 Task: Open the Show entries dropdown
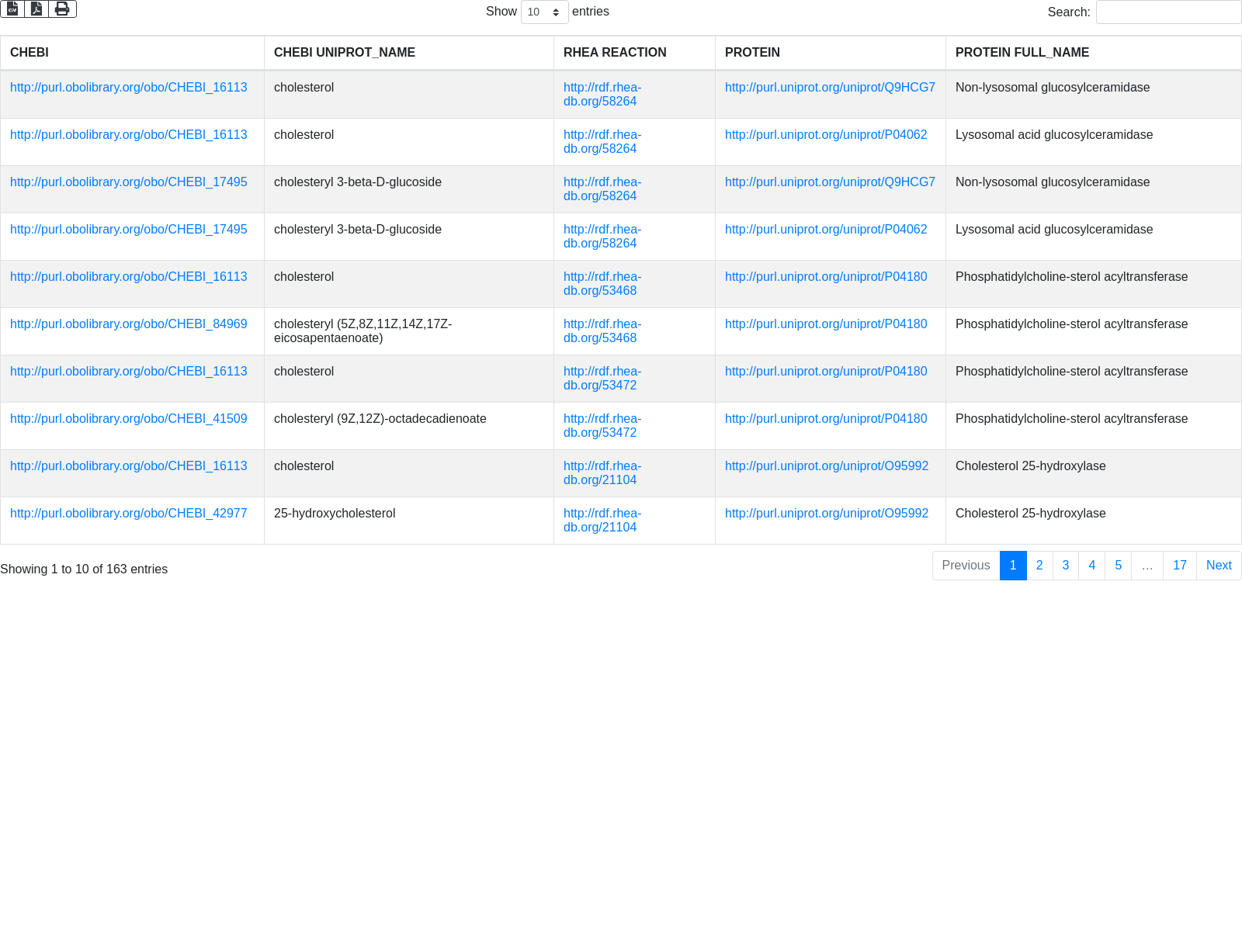point(544,12)
